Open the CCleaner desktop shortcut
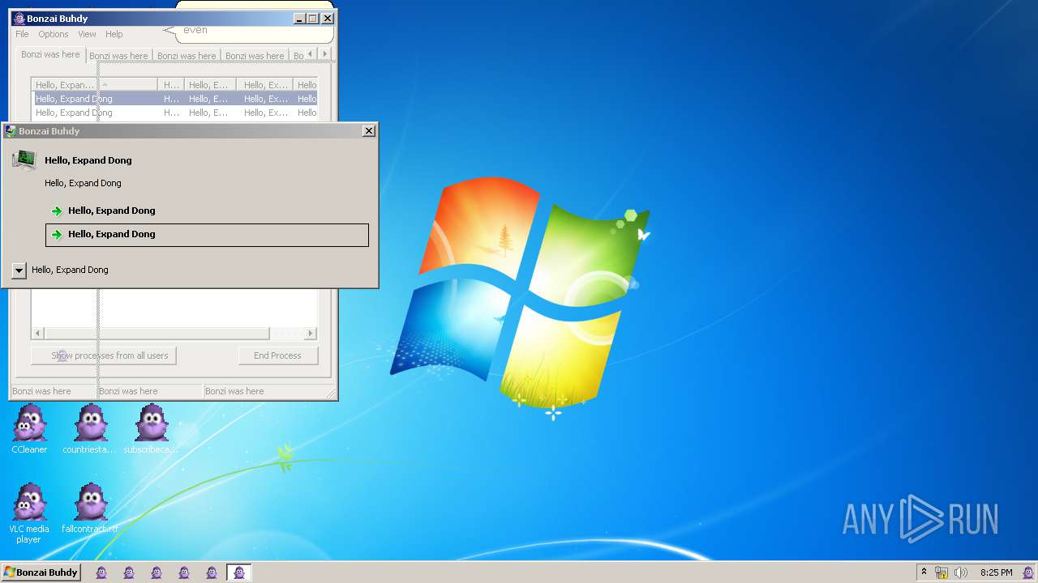Image resolution: width=1038 pixels, height=583 pixels. coord(29,429)
